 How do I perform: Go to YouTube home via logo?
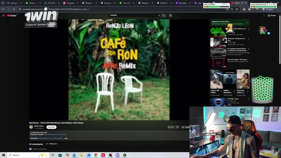point(12,15)
